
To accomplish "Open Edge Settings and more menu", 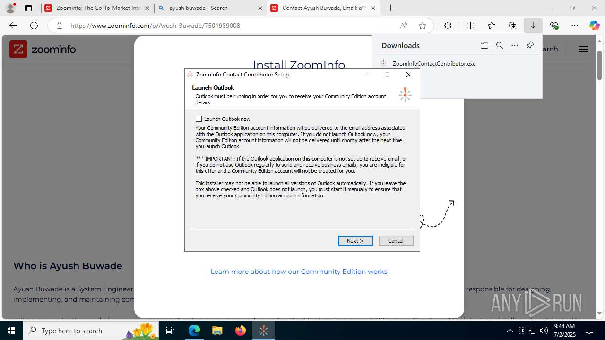I will pyautogui.click(x=575, y=25).
